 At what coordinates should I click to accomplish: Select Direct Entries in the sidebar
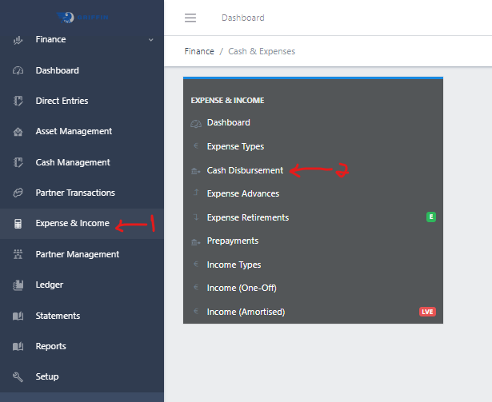pos(62,101)
